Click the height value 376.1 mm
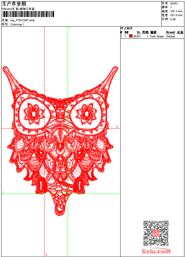 pos(176,11)
